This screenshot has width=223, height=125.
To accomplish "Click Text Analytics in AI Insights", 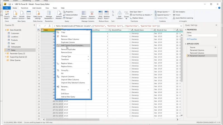I will [179, 12].
